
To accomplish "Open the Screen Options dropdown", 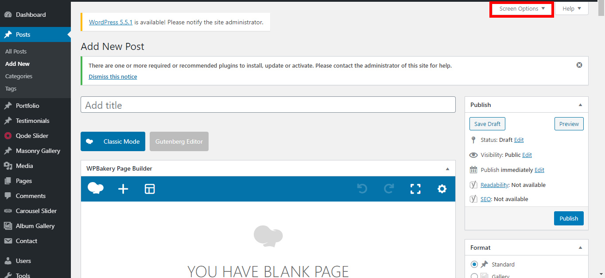I will click(x=522, y=9).
